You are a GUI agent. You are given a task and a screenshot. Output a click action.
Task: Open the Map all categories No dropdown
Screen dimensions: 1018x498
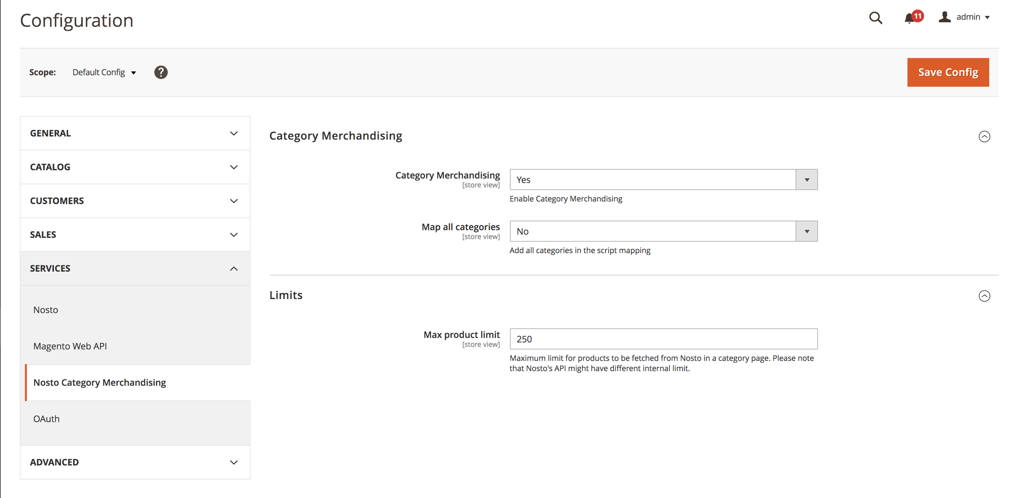click(663, 231)
